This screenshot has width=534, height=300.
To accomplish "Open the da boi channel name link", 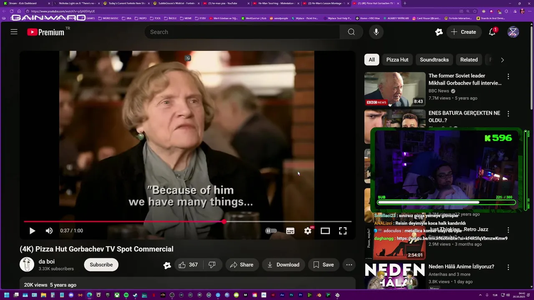I will [x=47, y=262].
